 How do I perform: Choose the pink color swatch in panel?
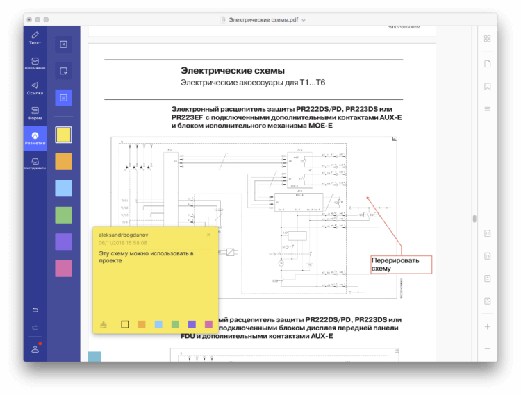point(63,268)
